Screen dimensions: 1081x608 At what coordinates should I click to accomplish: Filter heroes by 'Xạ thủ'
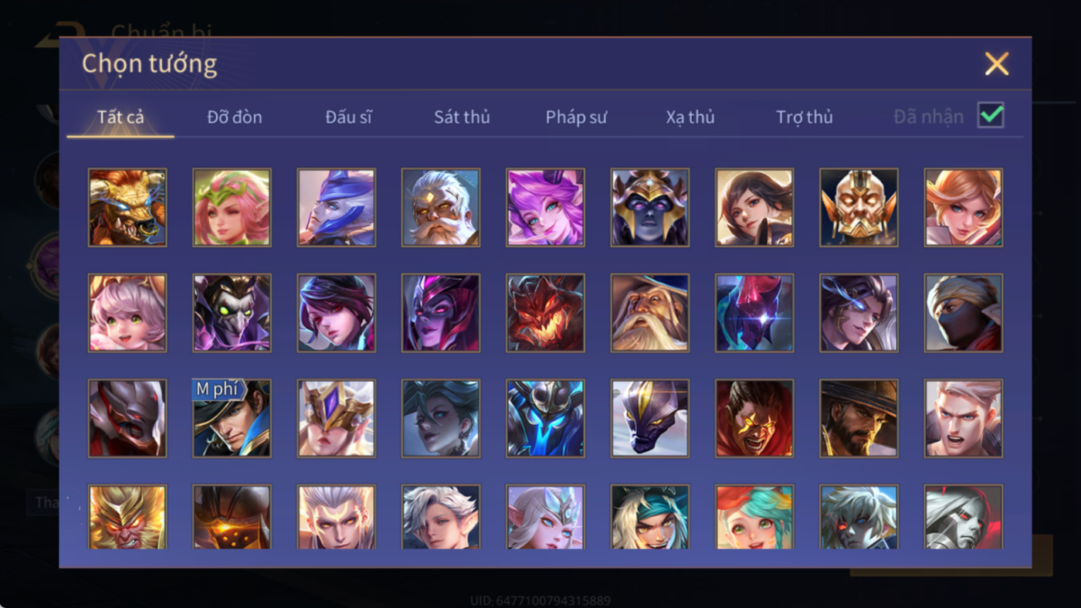(x=690, y=117)
